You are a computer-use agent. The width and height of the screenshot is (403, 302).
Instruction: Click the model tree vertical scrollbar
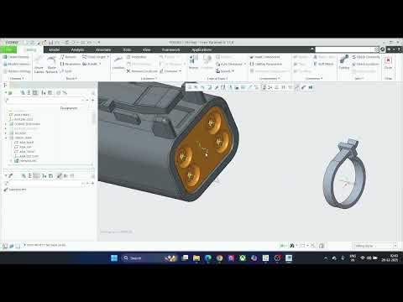(x=93, y=117)
